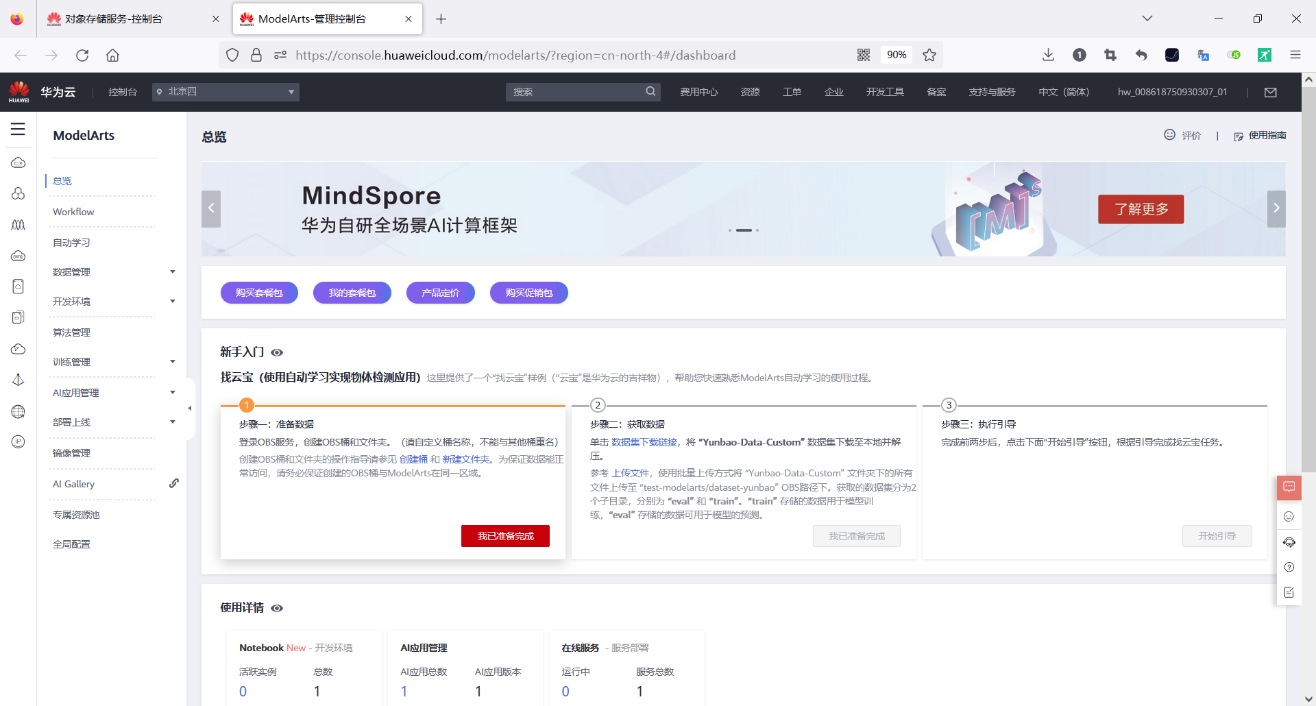Expand the 数据管理 sidebar menu
This screenshot has width=1316, height=706.
[x=173, y=272]
